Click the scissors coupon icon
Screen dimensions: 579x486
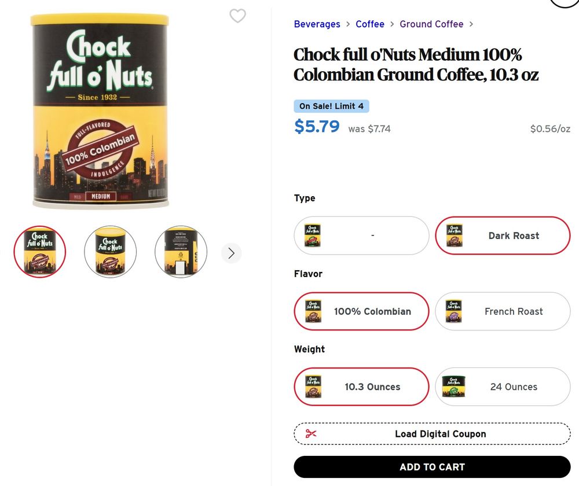[x=311, y=434]
